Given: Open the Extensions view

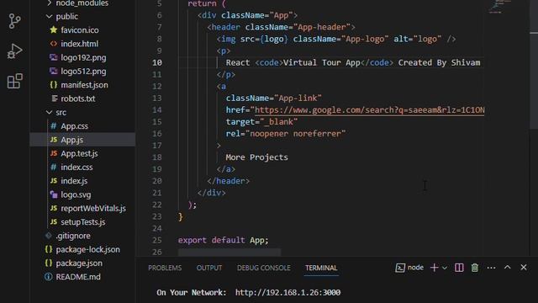Looking at the screenshot, I should pos(15,81).
